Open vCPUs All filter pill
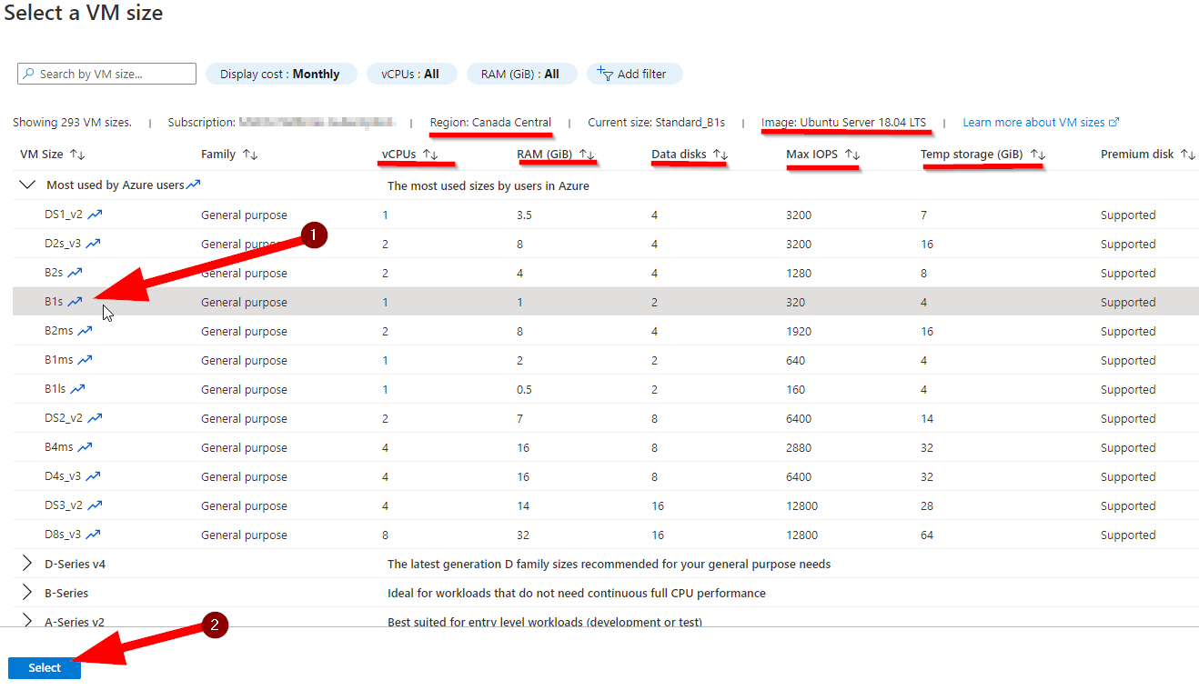Viewport: 1199px width, 690px height. (410, 74)
